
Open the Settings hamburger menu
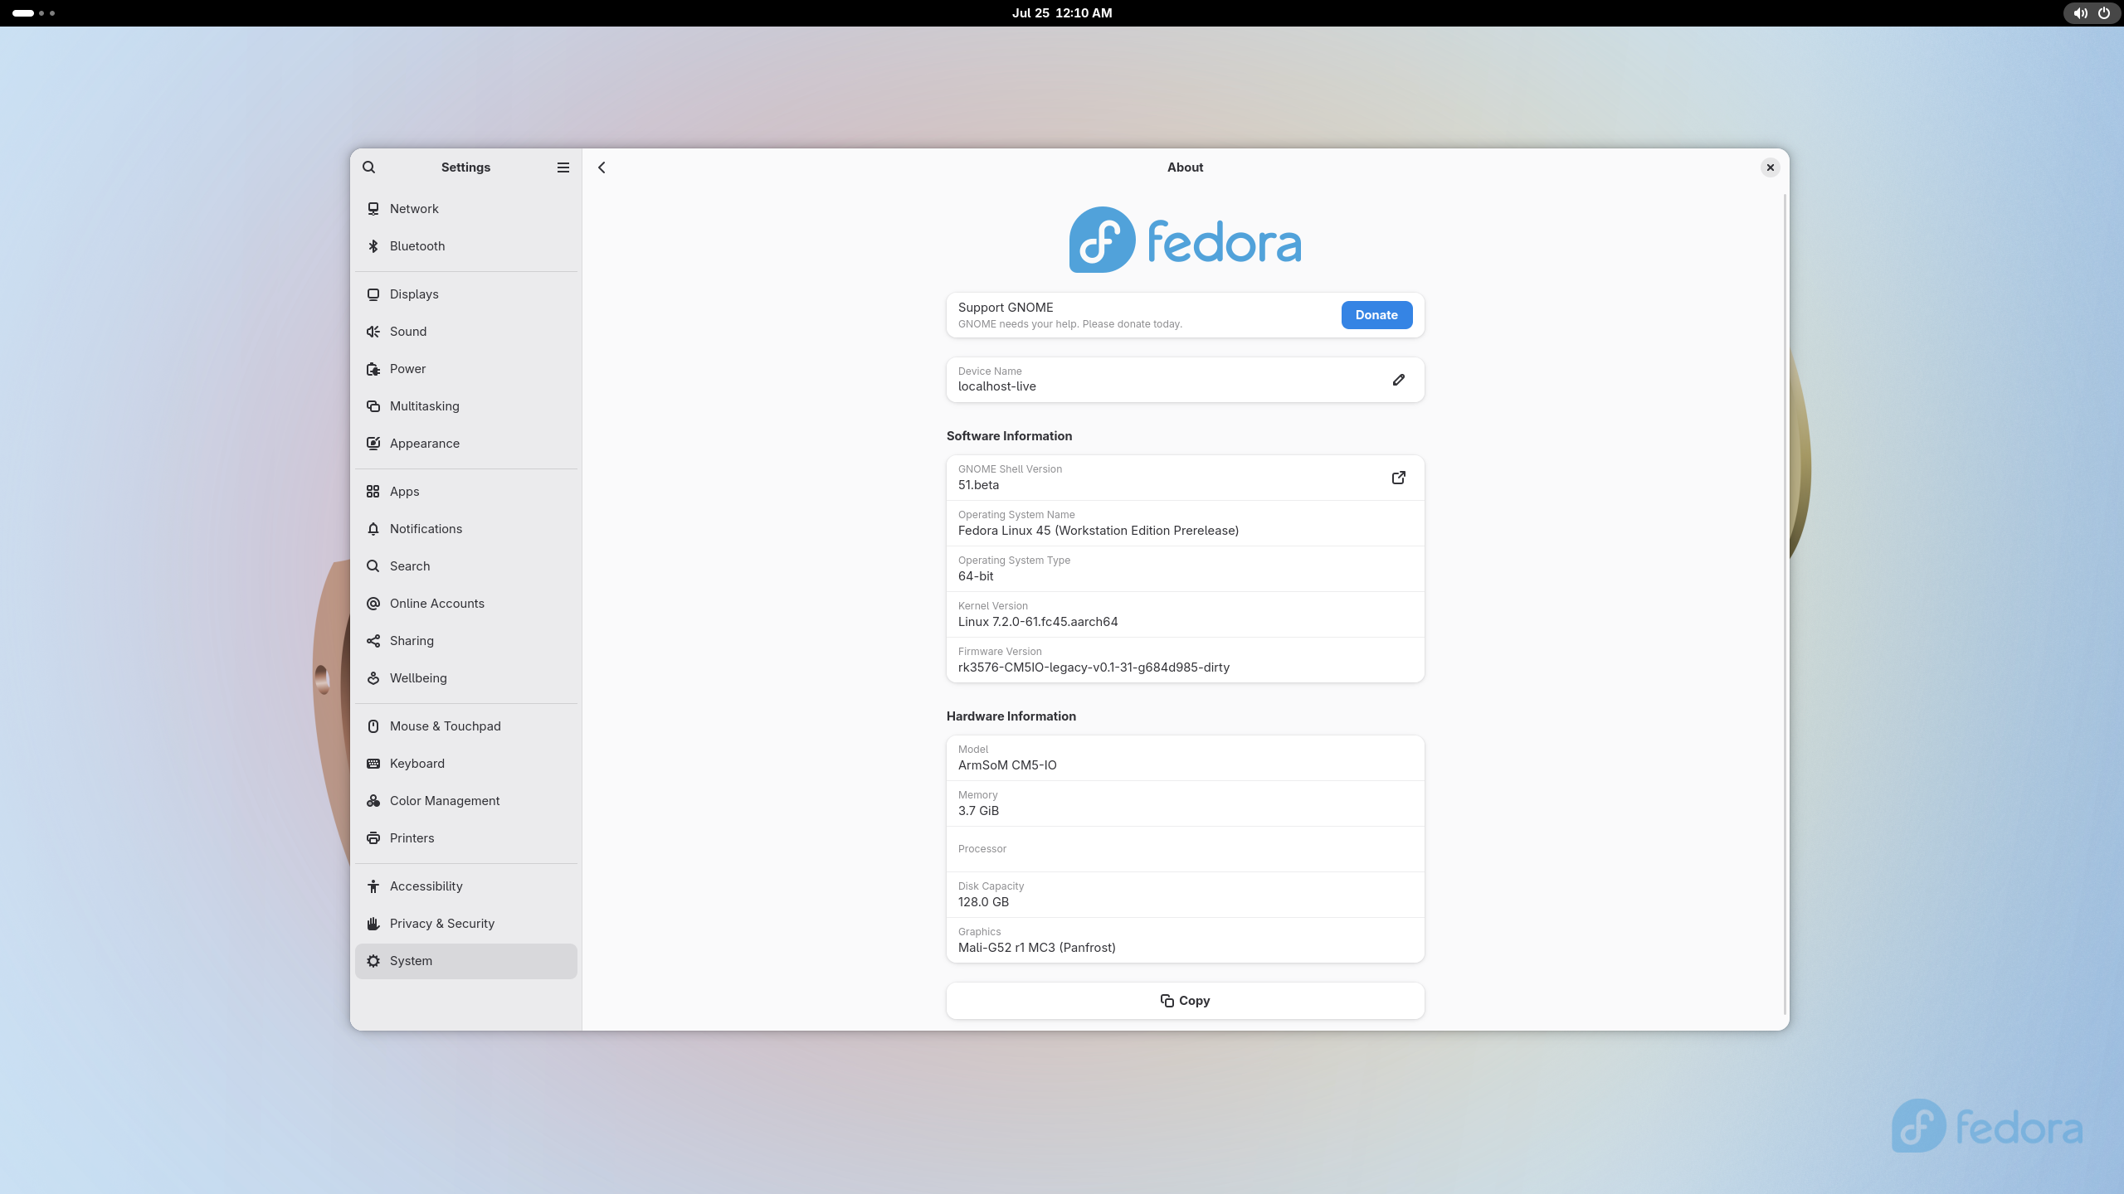563,167
